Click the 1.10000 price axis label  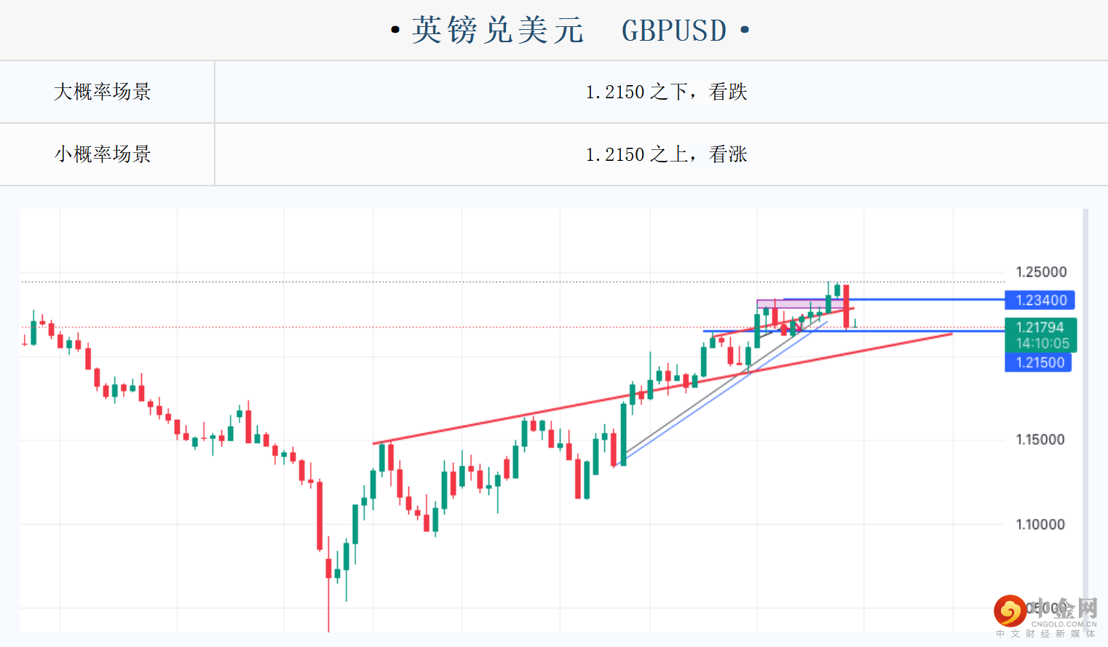click(1040, 525)
